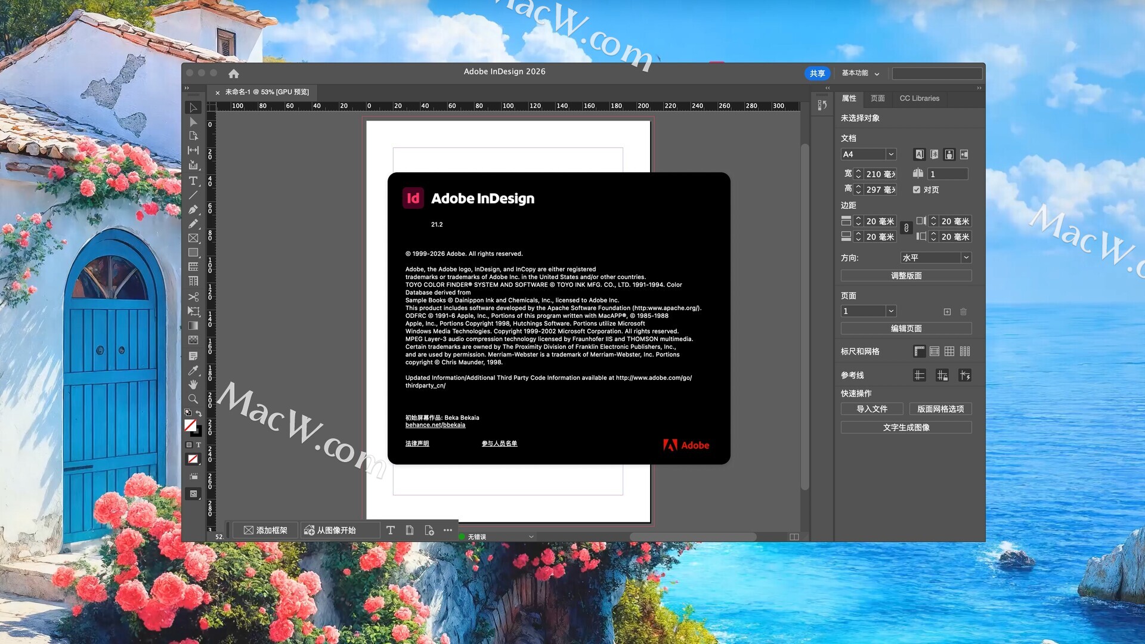Select the Pen tool
This screenshot has width=1145, height=644.
point(193,209)
